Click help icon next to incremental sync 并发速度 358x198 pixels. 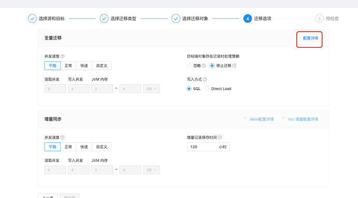pyautogui.click(x=62, y=137)
